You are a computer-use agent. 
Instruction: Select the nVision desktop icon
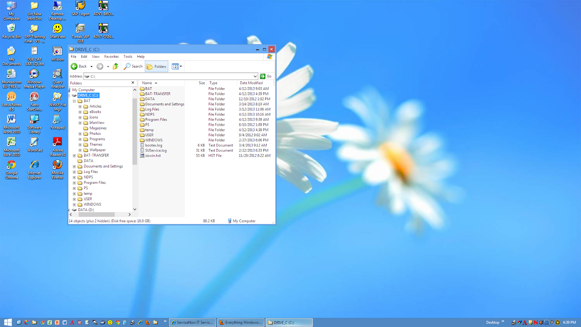pos(57,54)
